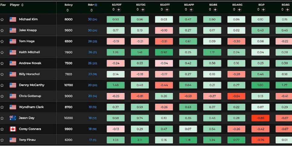292x146 pixels.
Task: Click the plus icon under SG:P
Action: click(x=263, y=10)
